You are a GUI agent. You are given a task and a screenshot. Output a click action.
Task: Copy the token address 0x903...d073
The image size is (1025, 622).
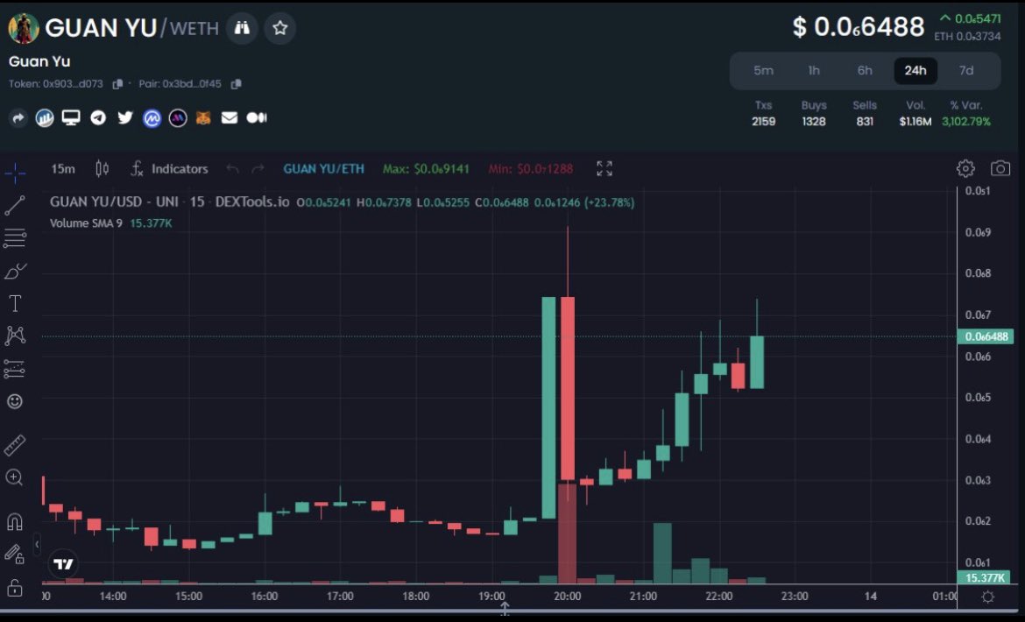(x=117, y=84)
